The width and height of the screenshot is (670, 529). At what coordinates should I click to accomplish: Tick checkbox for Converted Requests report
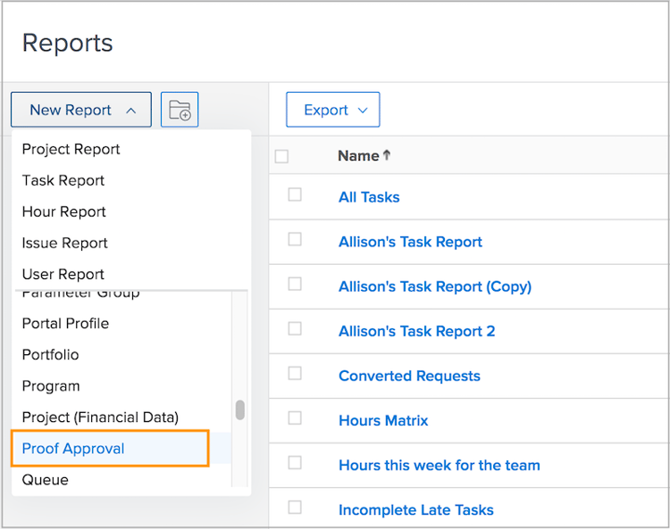pyautogui.click(x=295, y=373)
